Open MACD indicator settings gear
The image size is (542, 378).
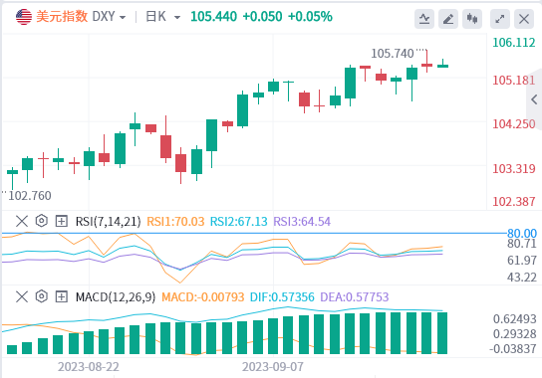pyautogui.click(x=42, y=296)
